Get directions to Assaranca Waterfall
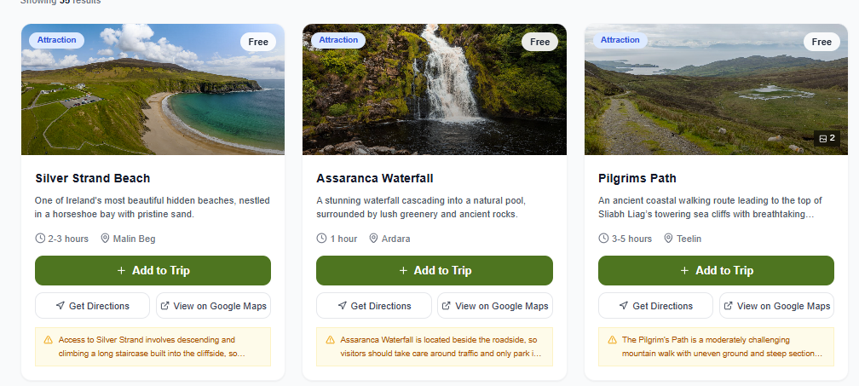This screenshot has width=859, height=386. click(x=374, y=306)
